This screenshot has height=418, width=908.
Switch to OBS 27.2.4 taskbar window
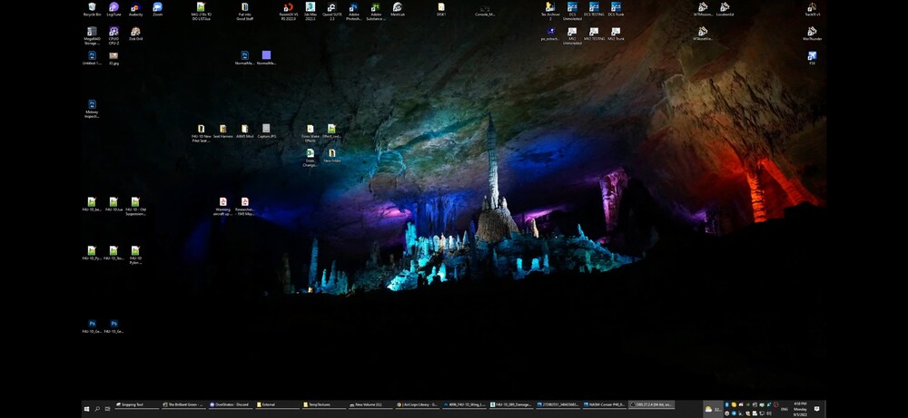(652, 405)
